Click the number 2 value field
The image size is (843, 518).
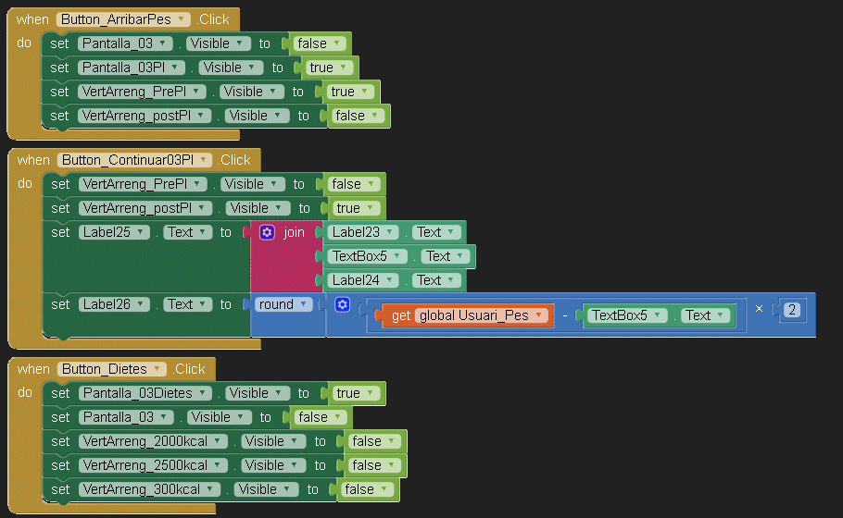pyautogui.click(x=792, y=310)
